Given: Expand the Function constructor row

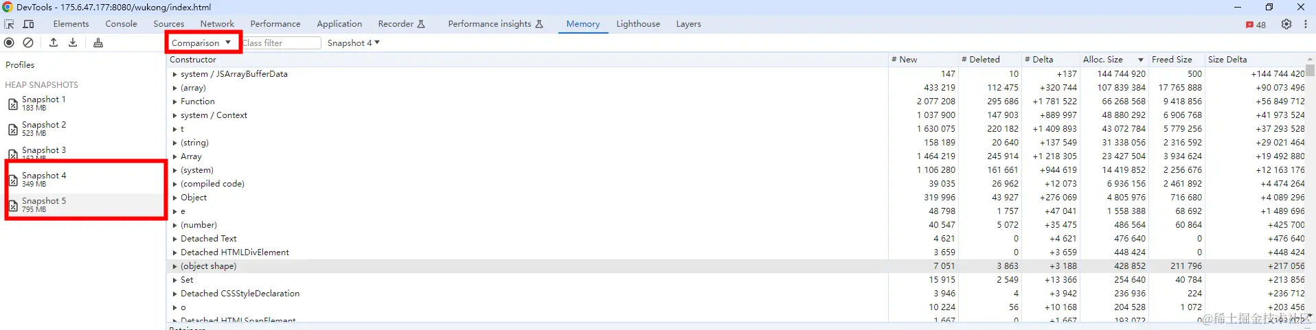Looking at the screenshot, I should [175, 102].
